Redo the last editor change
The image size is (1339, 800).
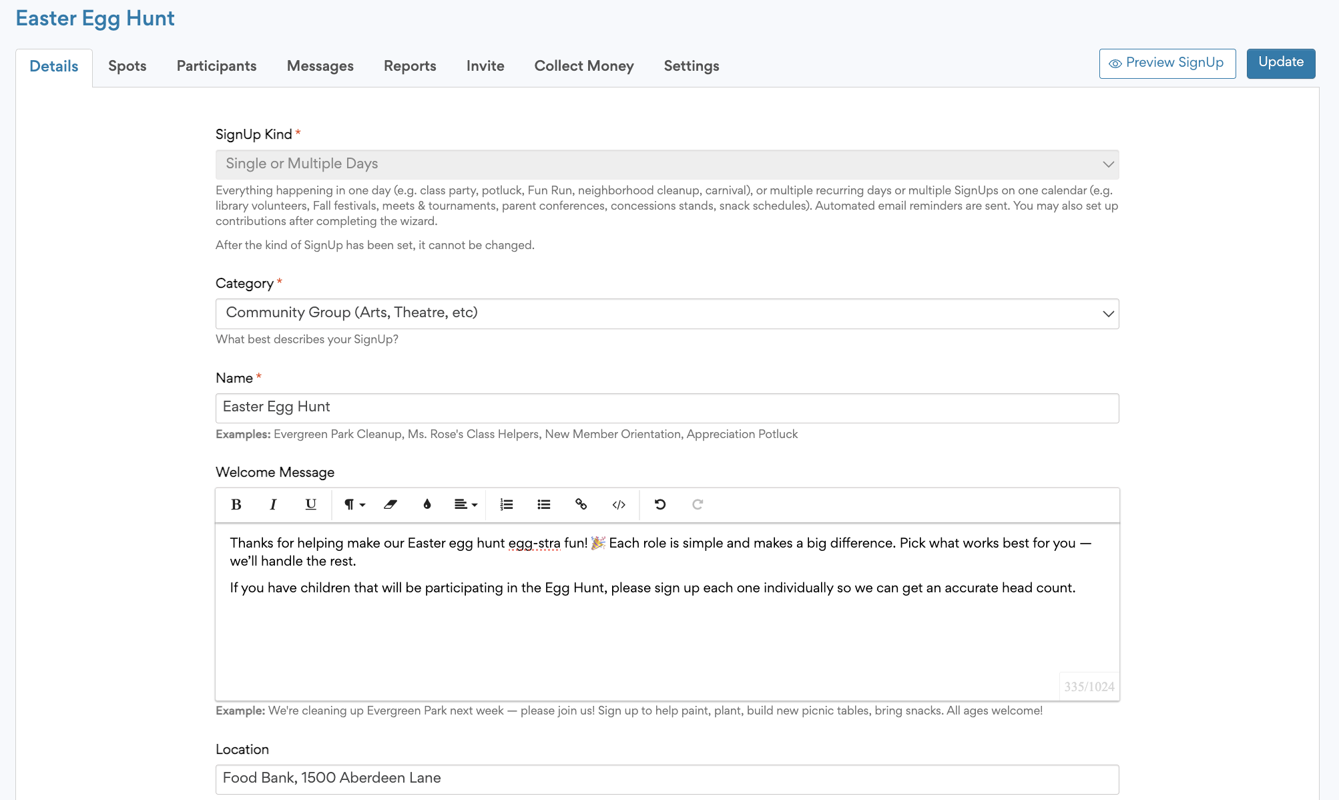[x=697, y=505]
